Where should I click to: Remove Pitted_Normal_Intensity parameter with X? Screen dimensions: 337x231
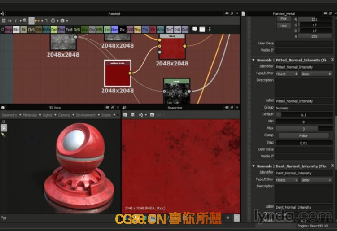pos(333,60)
